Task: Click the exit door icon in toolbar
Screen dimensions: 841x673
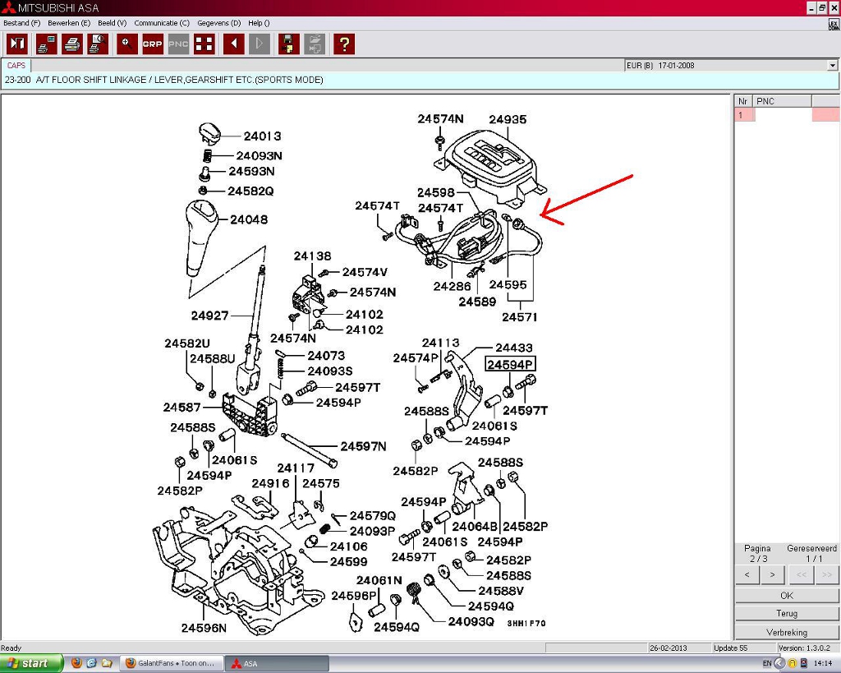Action: (x=17, y=44)
